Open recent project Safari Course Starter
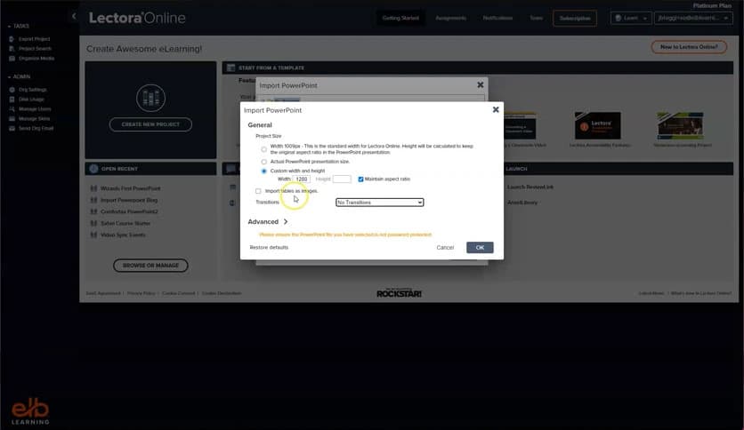The width and height of the screenshot is (744, 430). click(125, 223)
